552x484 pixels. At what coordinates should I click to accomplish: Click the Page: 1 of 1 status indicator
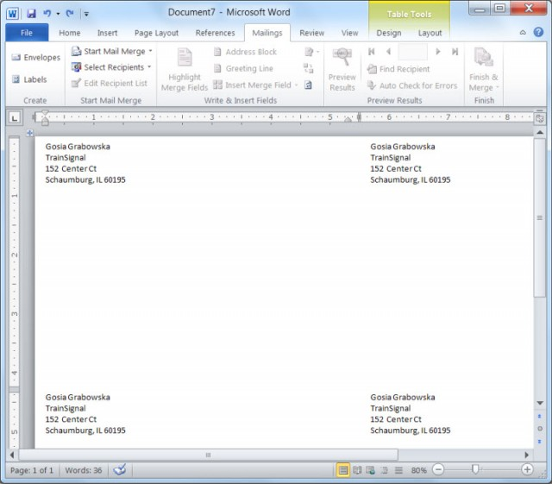point(32,470)
